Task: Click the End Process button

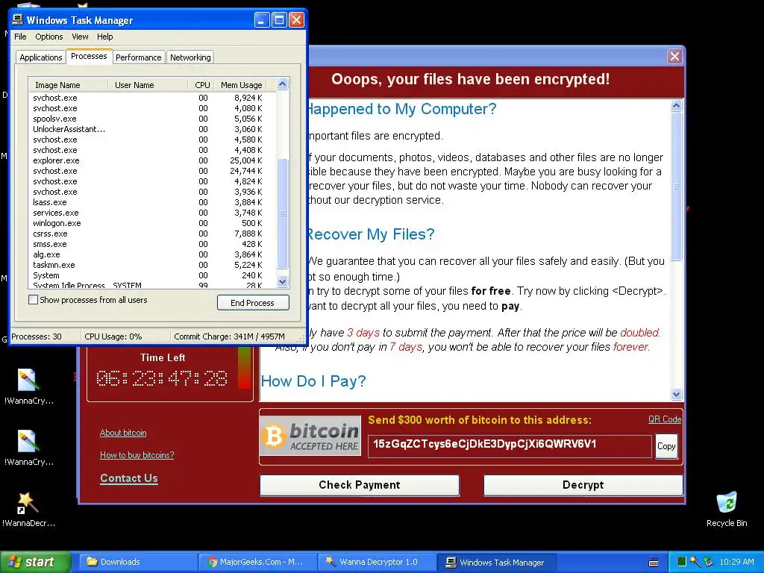Action: 253,303
